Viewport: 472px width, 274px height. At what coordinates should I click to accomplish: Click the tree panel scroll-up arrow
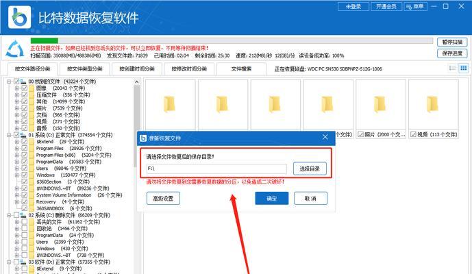tap(136, 82)
